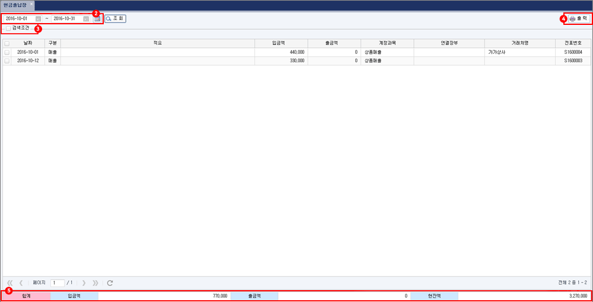Open the calendar picker for end date 2016-10-31
Viewport: 593px width, 302px height.
click(x=86, y=18)
